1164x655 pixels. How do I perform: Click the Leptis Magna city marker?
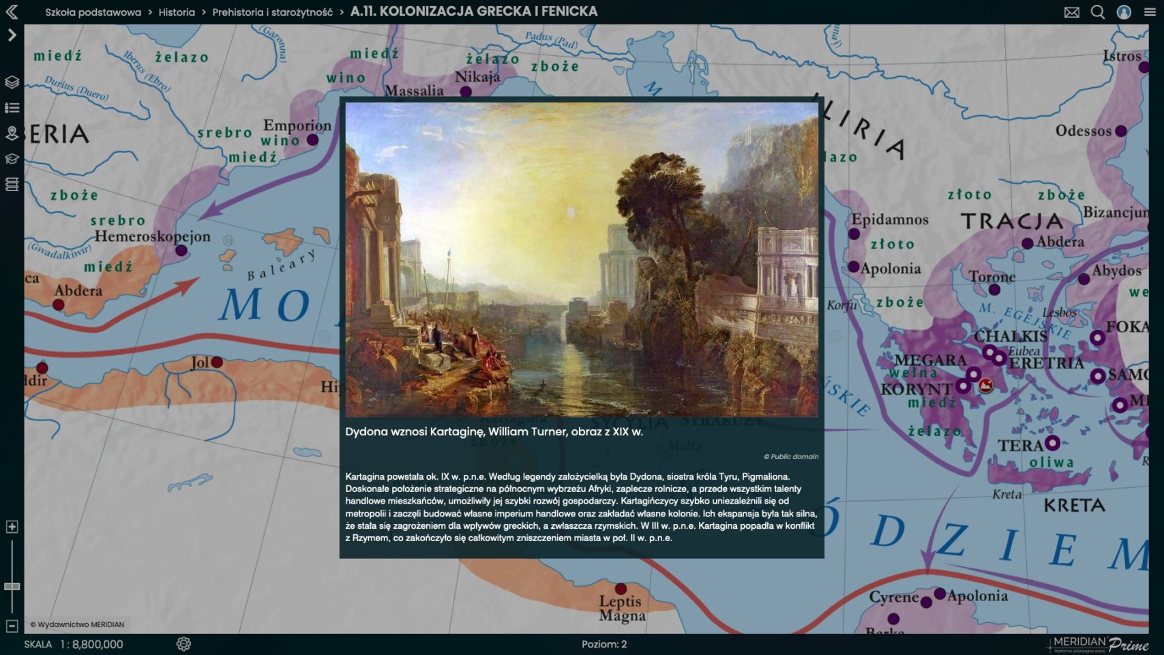621,589
